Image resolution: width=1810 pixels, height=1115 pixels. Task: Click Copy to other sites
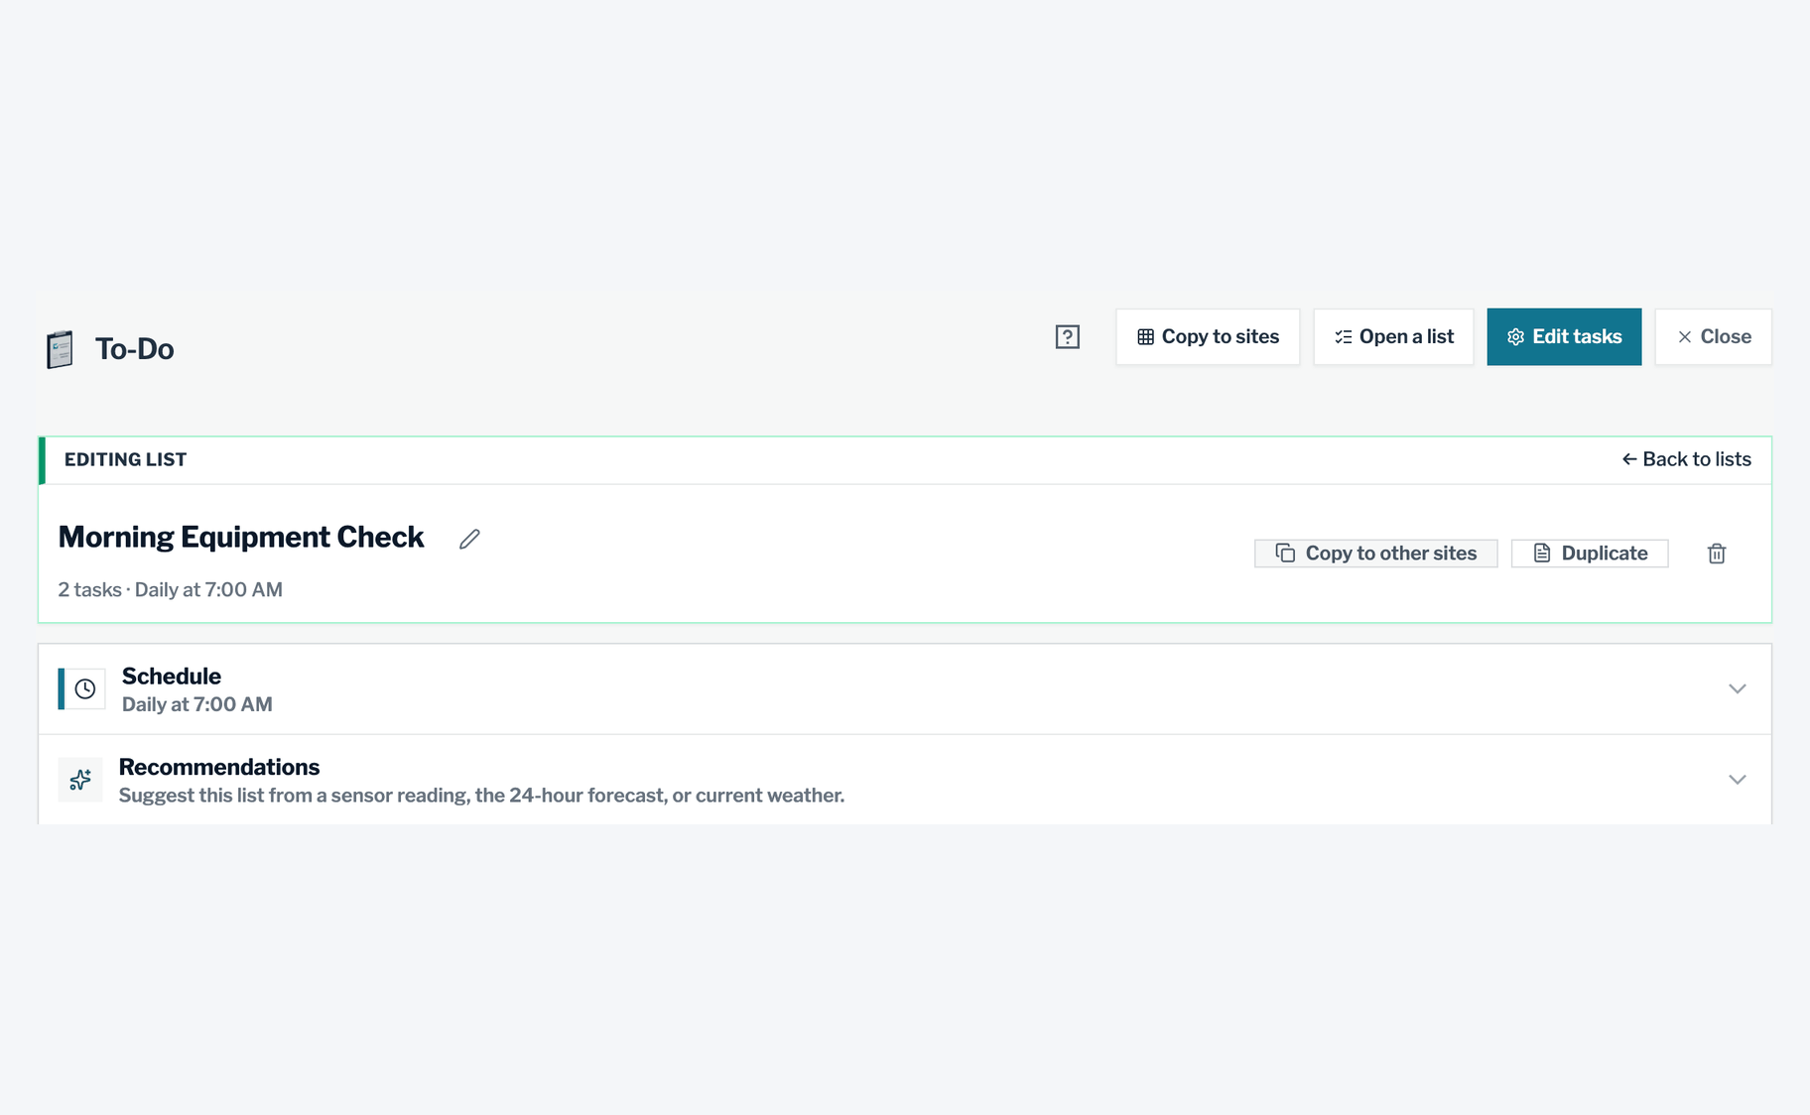pos(1375,554)
